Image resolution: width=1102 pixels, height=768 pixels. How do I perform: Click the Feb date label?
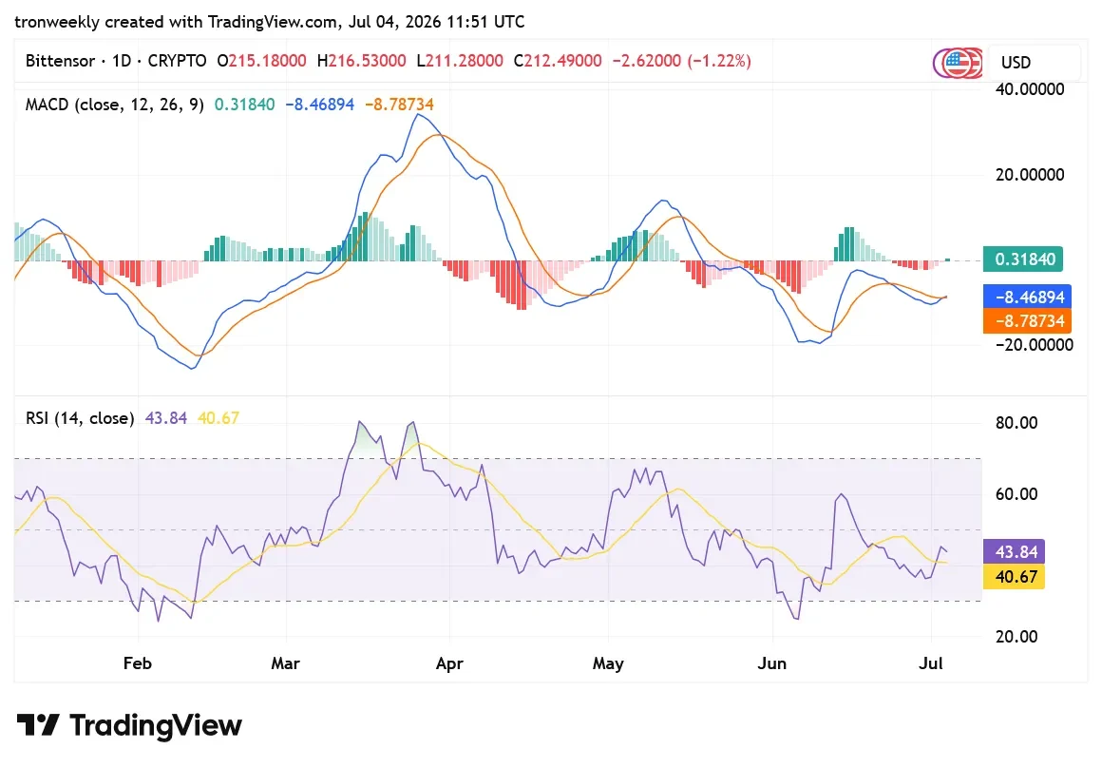(137, 663)
